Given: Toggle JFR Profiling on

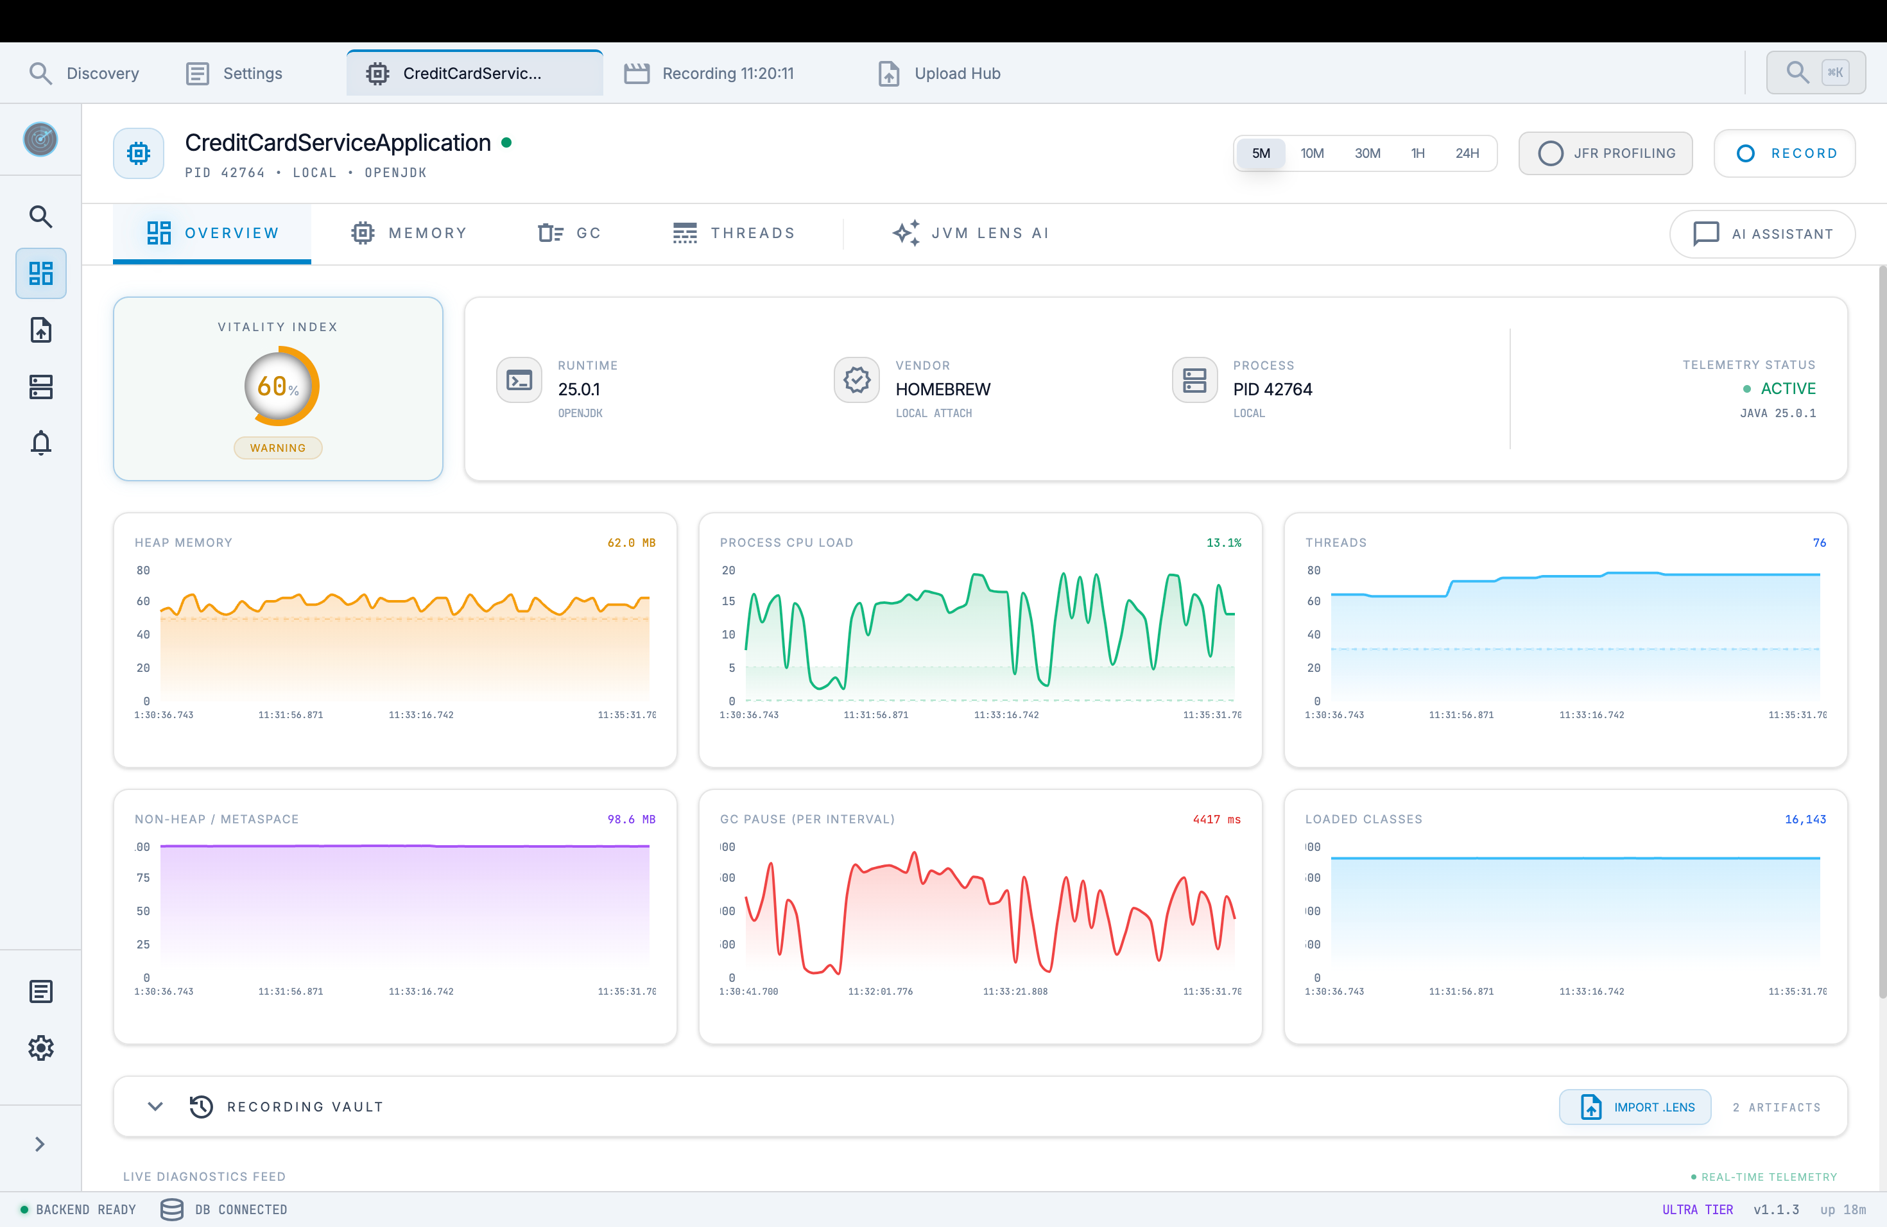Looking at the screenshot, I should point(1605,153).
